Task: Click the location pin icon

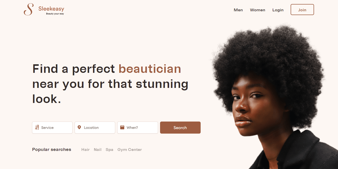Action: tap(79, 127)
